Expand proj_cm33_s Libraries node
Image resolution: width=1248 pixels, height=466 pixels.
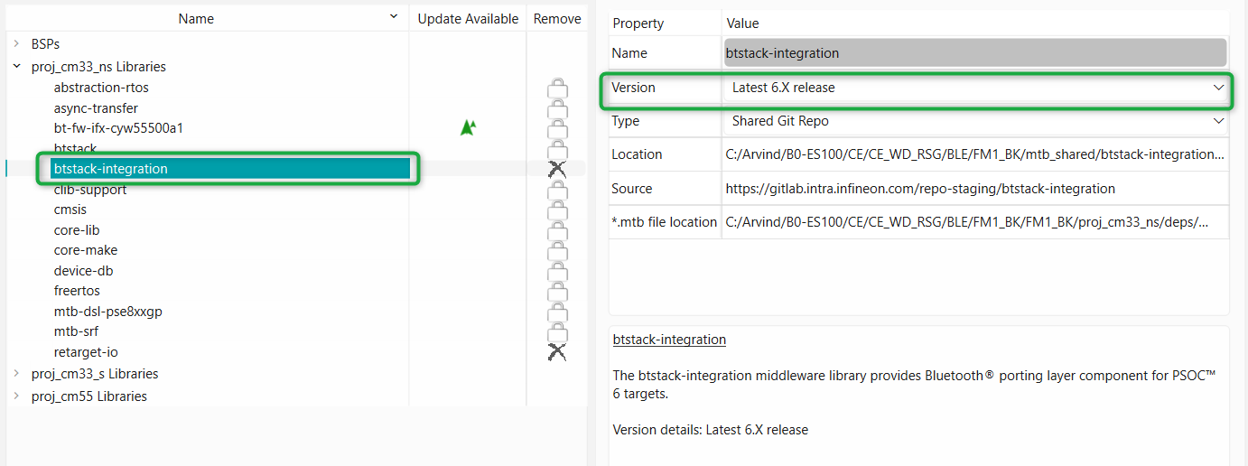pos(16,373)
